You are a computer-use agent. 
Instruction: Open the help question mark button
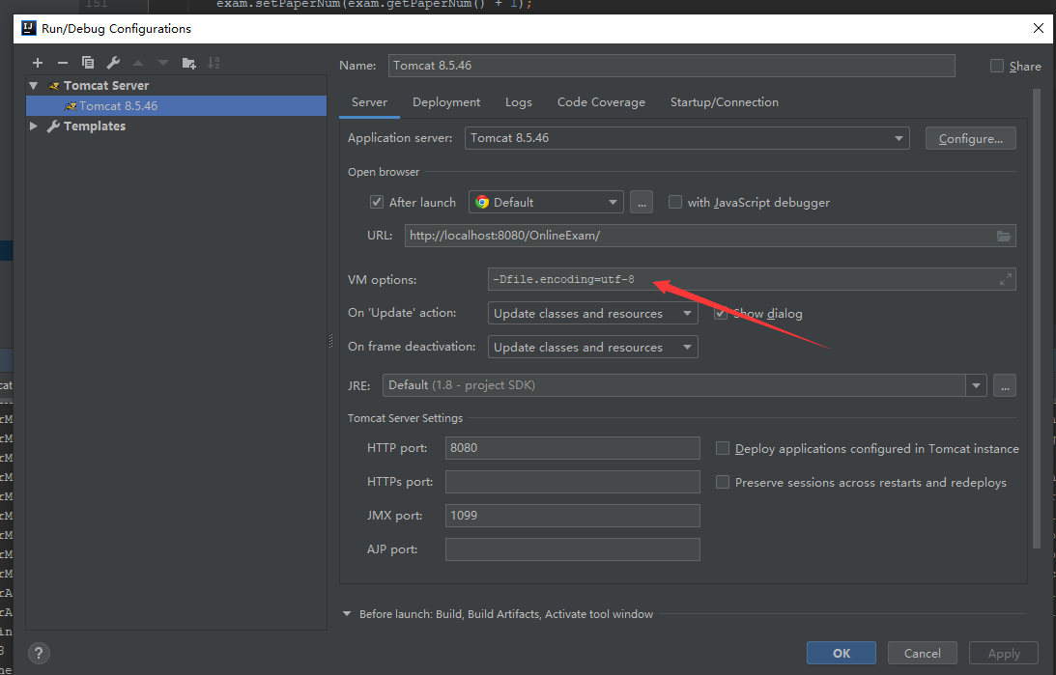[x=38, y=653]
